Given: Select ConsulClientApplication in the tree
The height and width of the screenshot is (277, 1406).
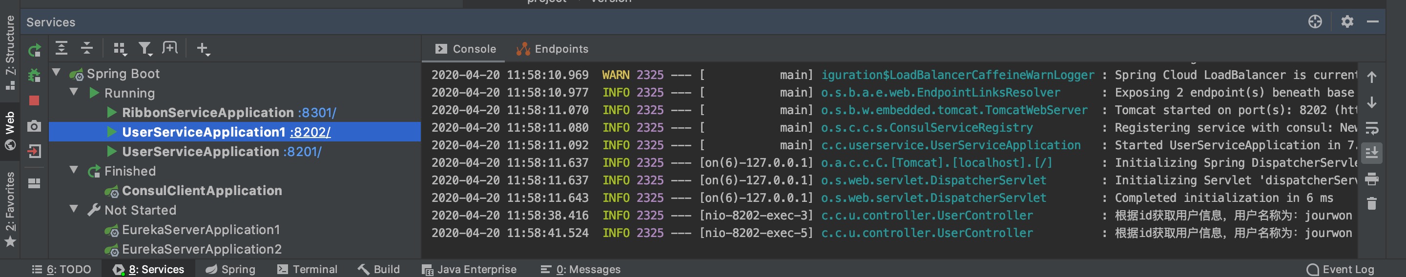Looking at the screenshot, I should (202, 190).
